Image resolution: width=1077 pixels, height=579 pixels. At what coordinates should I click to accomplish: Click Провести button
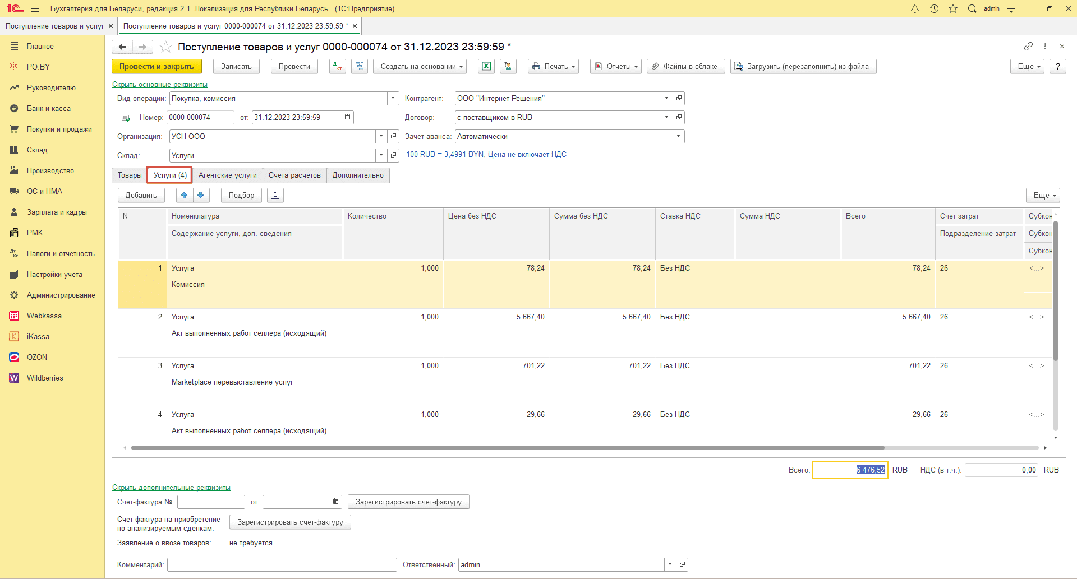point(294,66)
